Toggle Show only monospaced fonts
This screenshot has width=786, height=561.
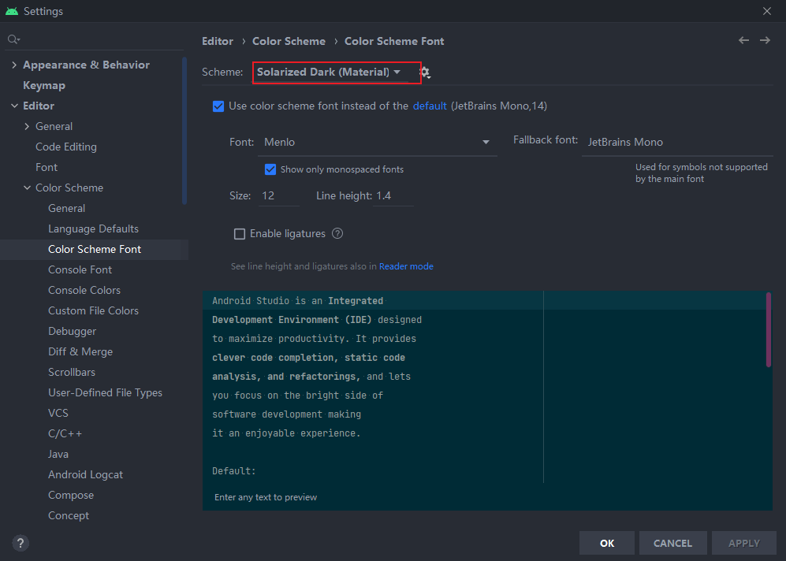click(270, 169)
